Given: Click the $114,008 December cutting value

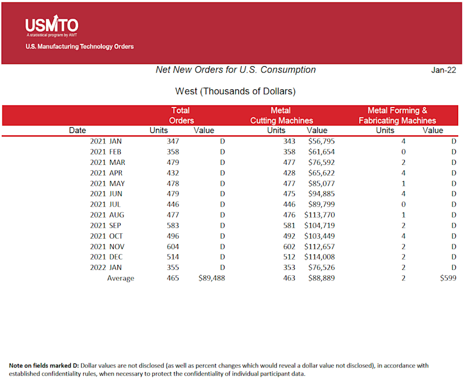Looking at the screenshot, I should point(320,257).
